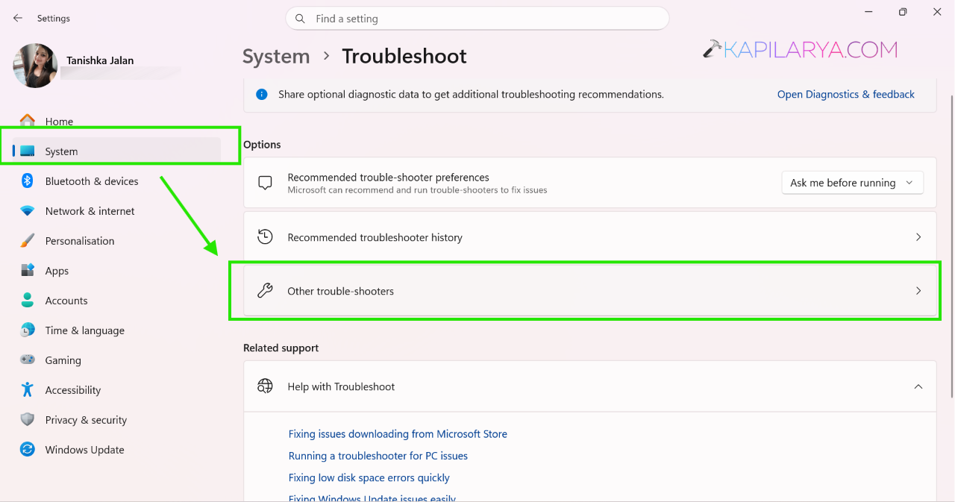Screen dimensions: 955x502
Task: Open Time & language settings
Action: pyautogui.click(x=84, y=330)
